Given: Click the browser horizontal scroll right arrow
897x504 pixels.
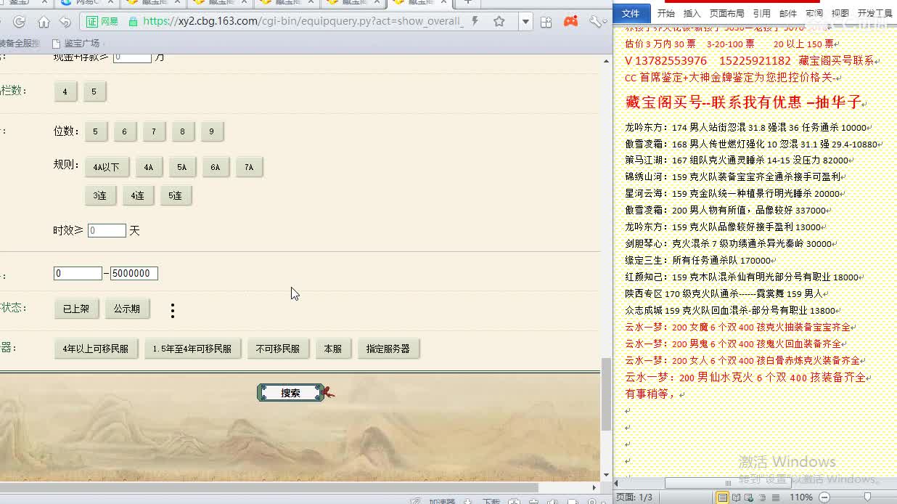Looking at the screenshot, I should pyautogui.click(x=595, y=488).
